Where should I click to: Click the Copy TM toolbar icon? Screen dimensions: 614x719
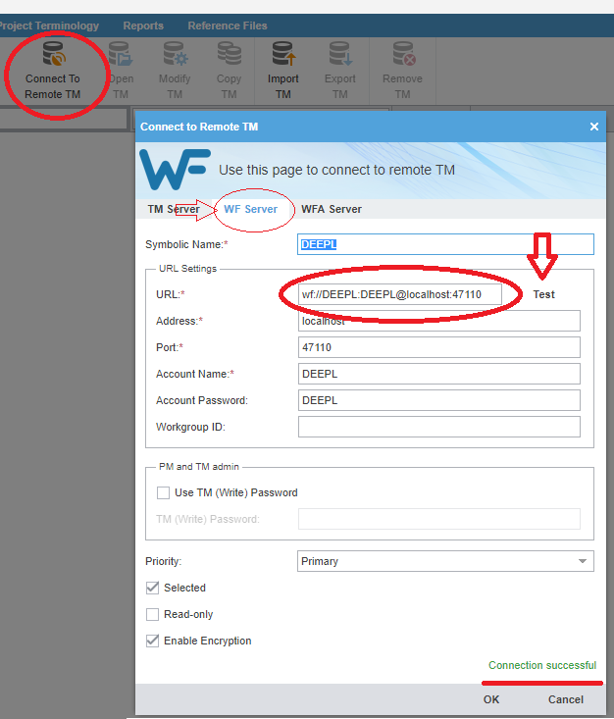[x=229, y=55]
